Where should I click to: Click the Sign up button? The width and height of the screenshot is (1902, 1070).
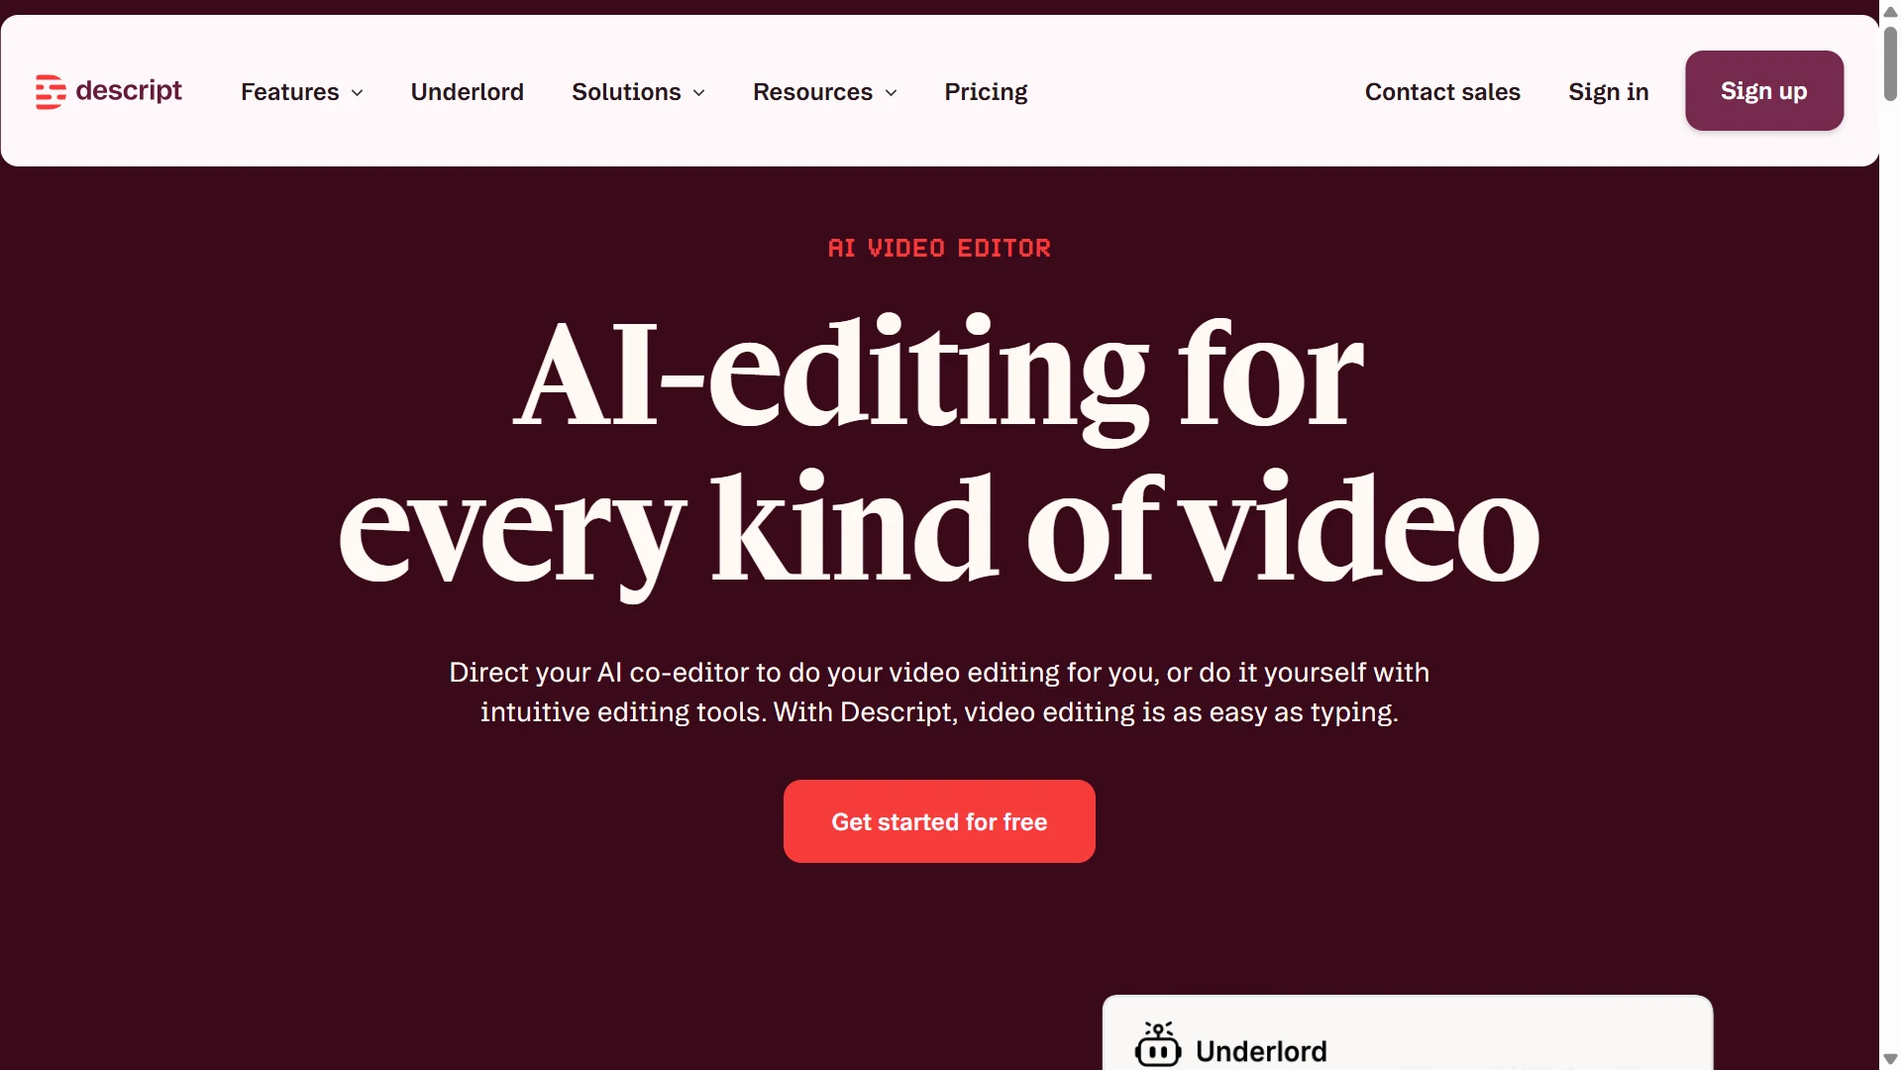click(1764, 91)
